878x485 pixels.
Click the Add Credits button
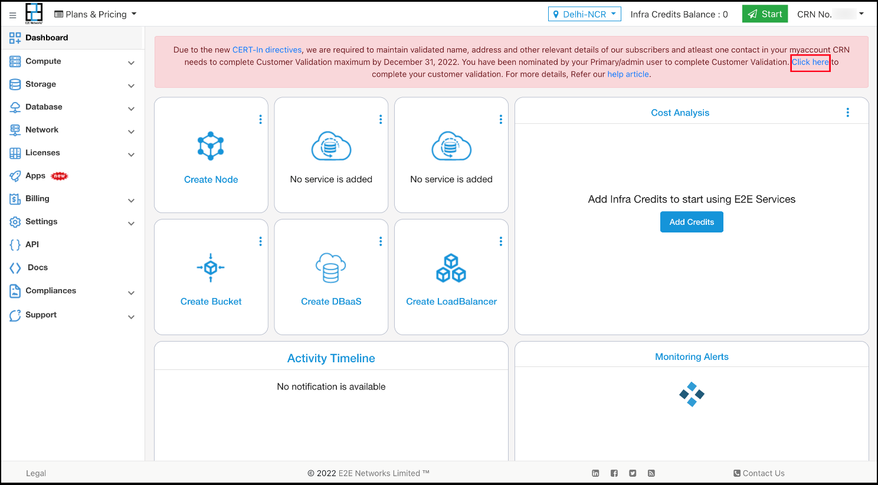pyautogui.click(x=692, y=222)
